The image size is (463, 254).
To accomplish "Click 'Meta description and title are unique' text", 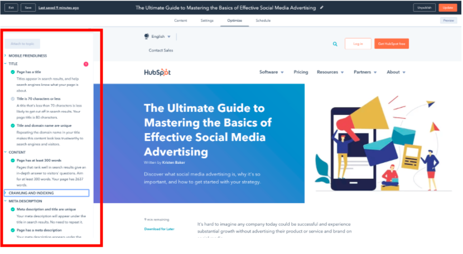I will (46, 209).
